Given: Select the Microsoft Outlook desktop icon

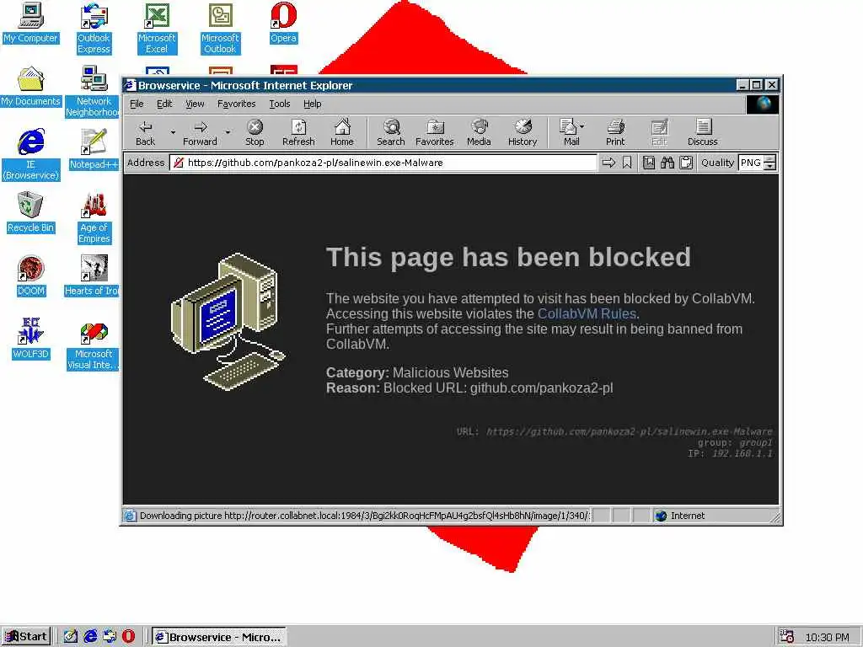Looking at the screenshot, I should point(220,29).
